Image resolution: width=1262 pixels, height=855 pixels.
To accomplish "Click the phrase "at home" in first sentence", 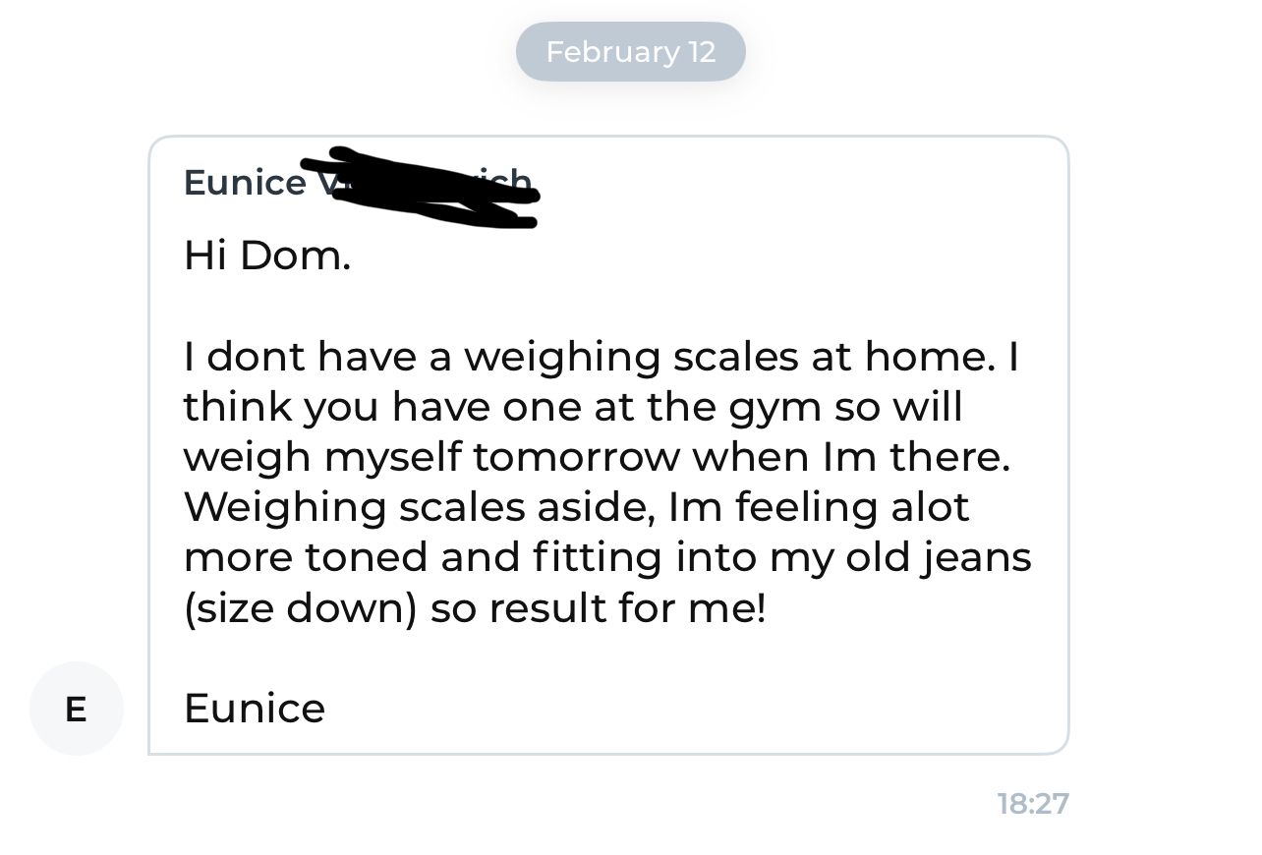I will 900,357.
